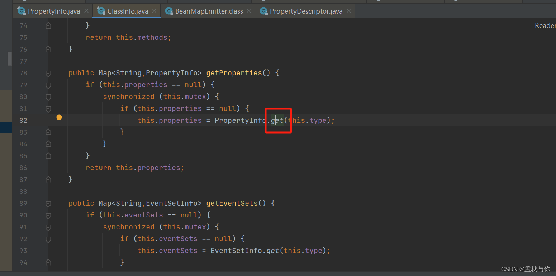Click line number 82 in the gutter
Image resolution: width=556 pixels, height=276 pixels.
click(23, 120)
